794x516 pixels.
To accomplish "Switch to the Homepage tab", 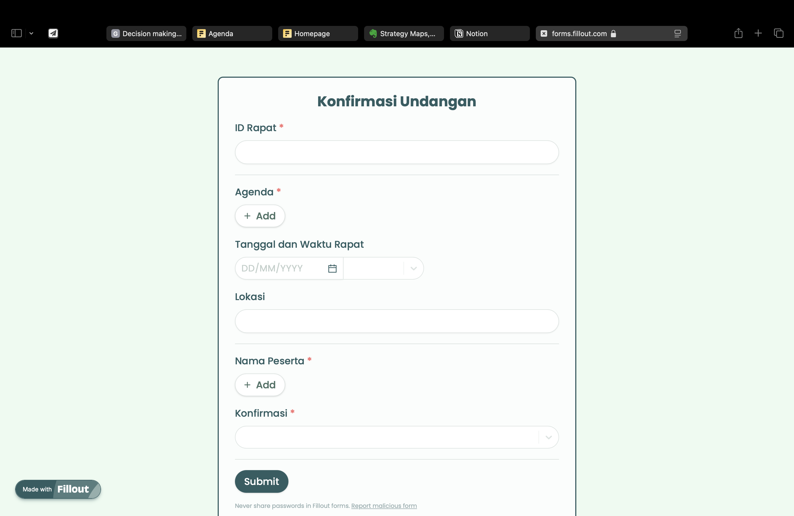I will click(x=318, y=33).
